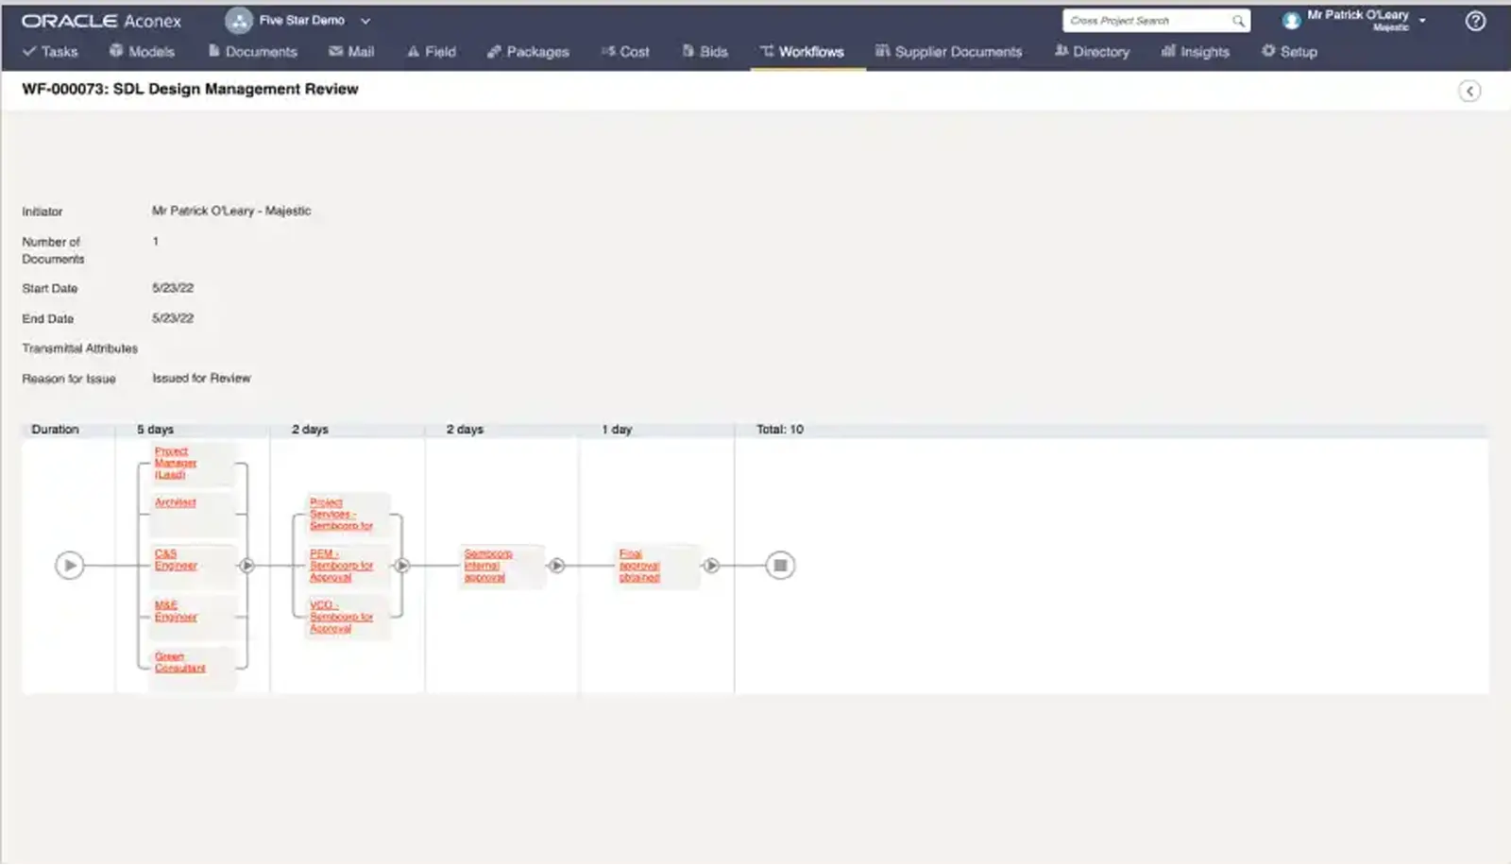This screenshot has width=1511, height=865.
Task: Open the Project Manager (Lead) step link
Action: click(175, 463)
